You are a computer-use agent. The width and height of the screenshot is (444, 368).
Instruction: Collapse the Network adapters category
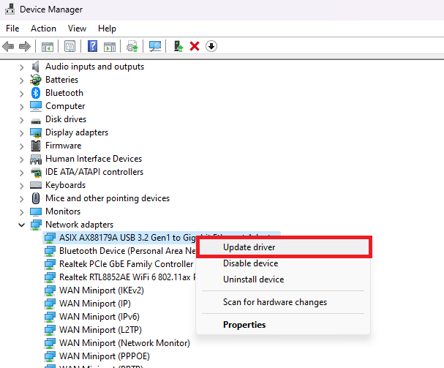pyautogui.click(x=21, y=225)
